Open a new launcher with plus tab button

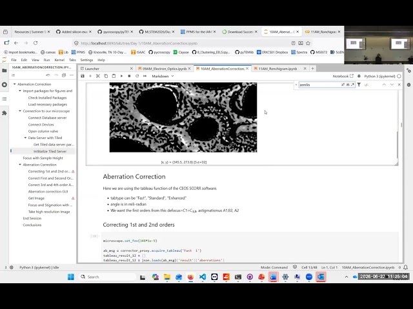click(312, 69)
